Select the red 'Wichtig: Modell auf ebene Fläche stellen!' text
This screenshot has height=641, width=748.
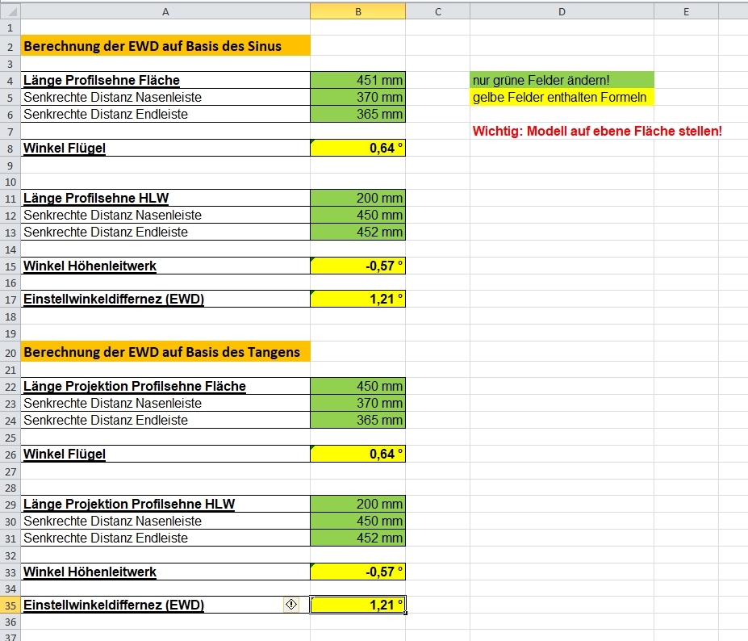point(597,131)
